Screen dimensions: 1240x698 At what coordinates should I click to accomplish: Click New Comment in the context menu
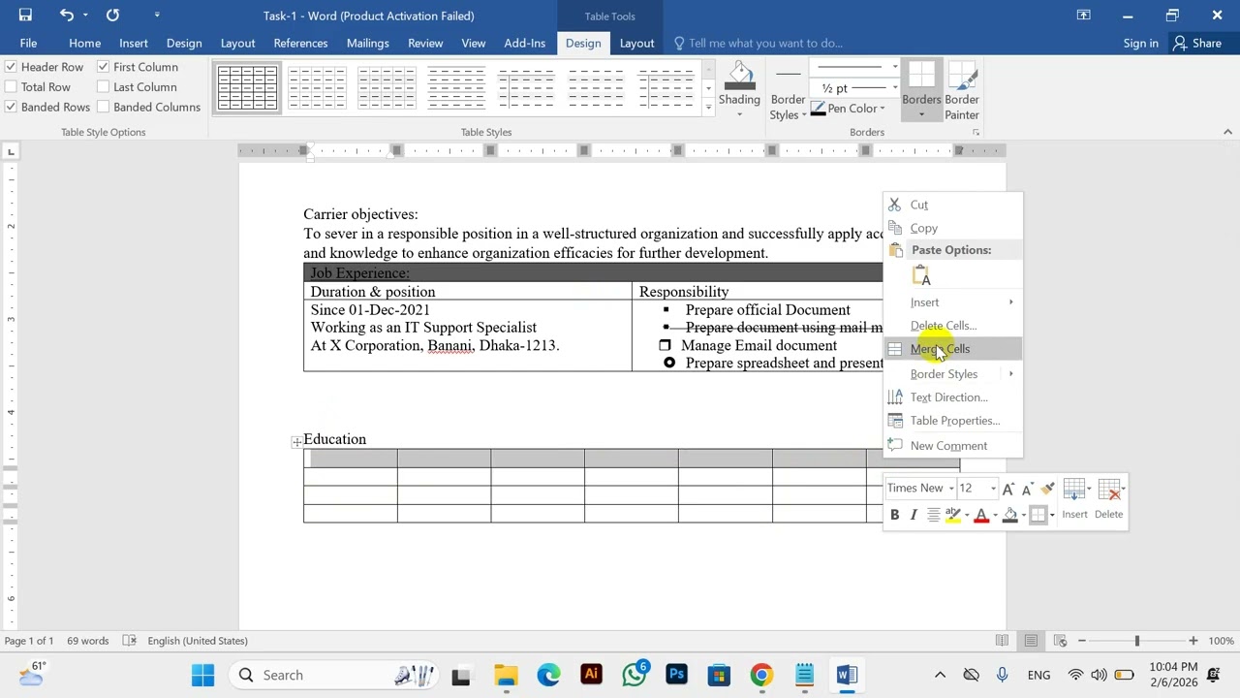click(x=952, y=446)
